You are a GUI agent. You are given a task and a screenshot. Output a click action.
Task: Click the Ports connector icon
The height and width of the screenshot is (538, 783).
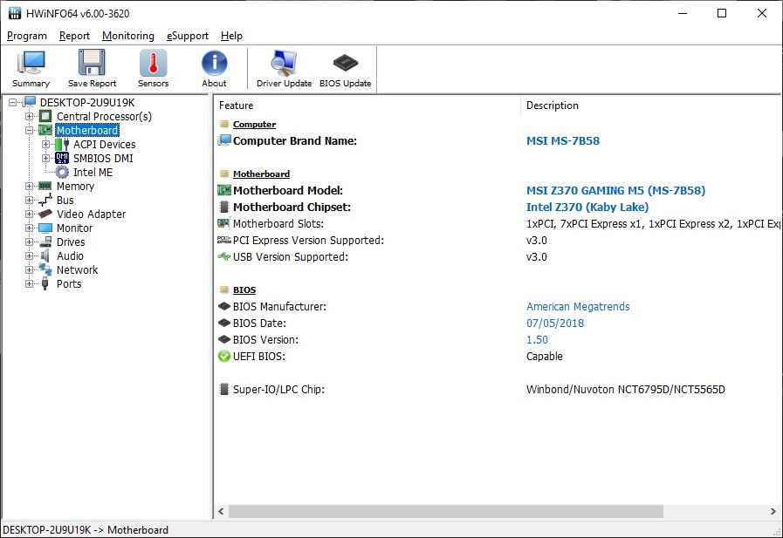45,283
